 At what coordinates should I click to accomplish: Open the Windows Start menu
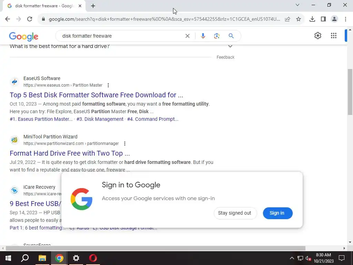click(x=8, y=258)
